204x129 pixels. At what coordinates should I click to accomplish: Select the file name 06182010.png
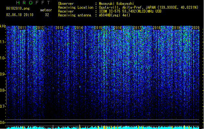click(x=18, y=9)
